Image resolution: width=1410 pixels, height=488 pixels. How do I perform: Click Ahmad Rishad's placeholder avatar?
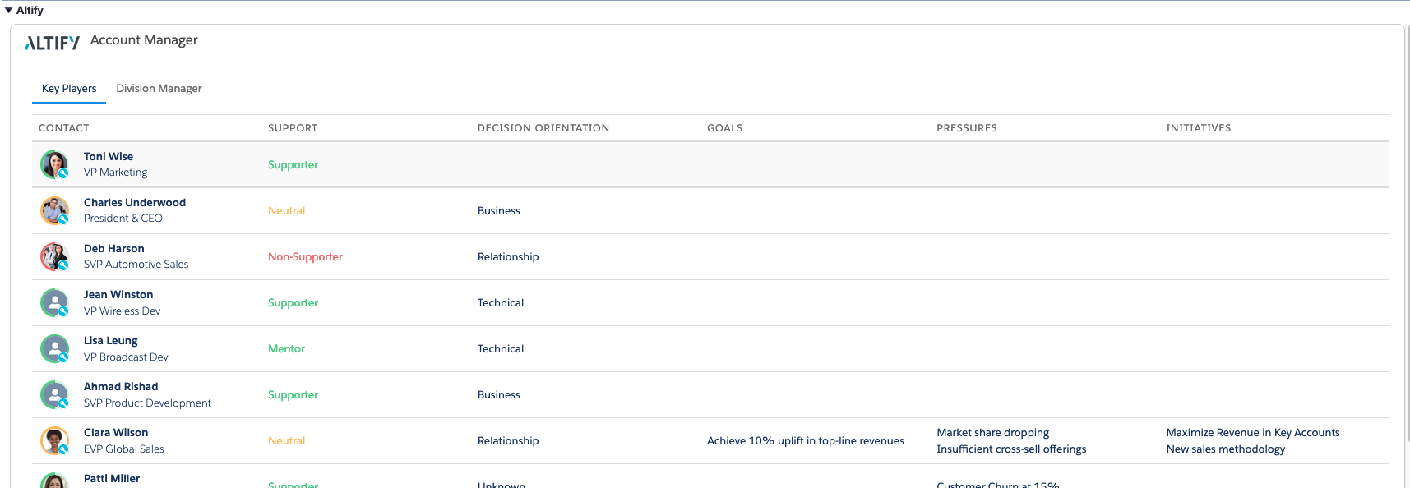[x=54, y=394]
